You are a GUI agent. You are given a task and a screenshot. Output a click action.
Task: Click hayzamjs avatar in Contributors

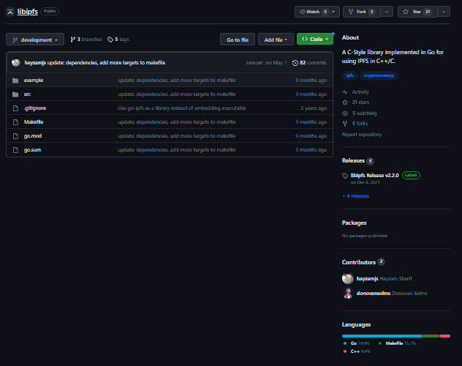tap(348, 278)
